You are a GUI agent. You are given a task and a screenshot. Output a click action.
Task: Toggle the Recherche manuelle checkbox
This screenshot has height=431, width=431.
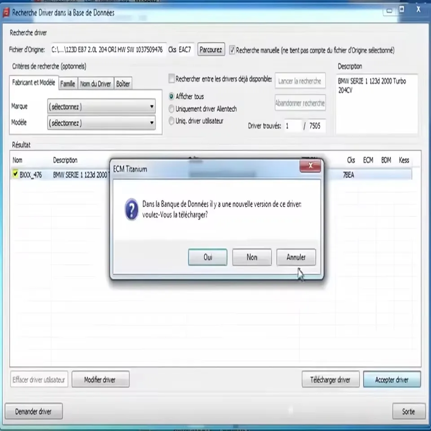(232, 50)
